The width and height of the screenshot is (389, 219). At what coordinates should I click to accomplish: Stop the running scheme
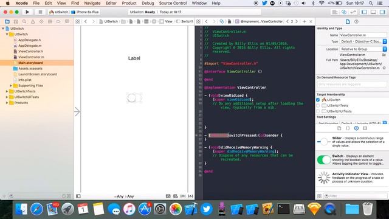40,12
